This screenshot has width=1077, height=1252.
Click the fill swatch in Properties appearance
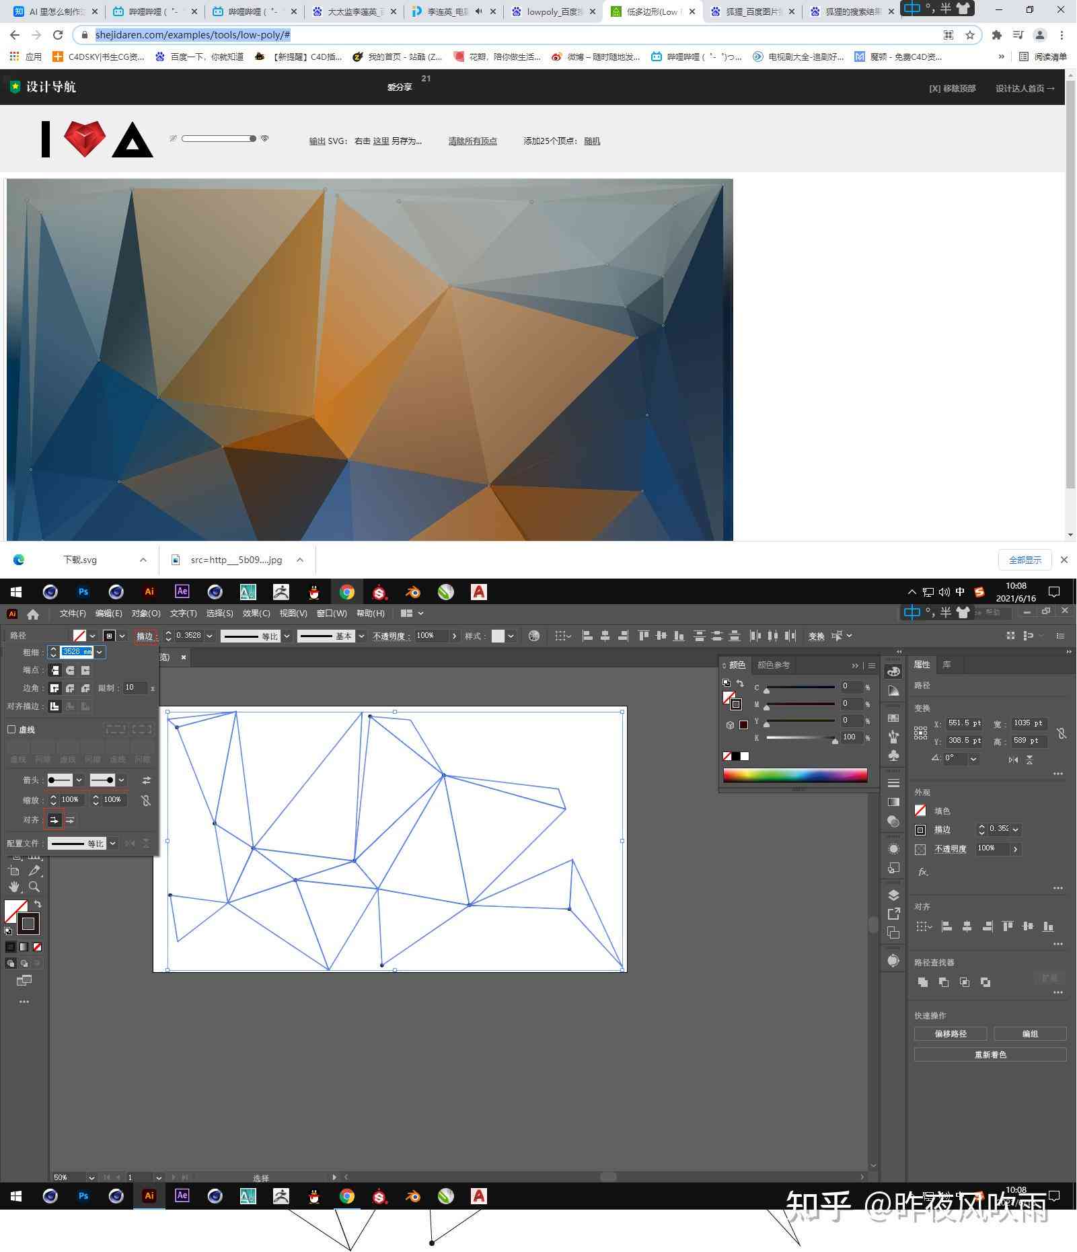click(920, 811)
